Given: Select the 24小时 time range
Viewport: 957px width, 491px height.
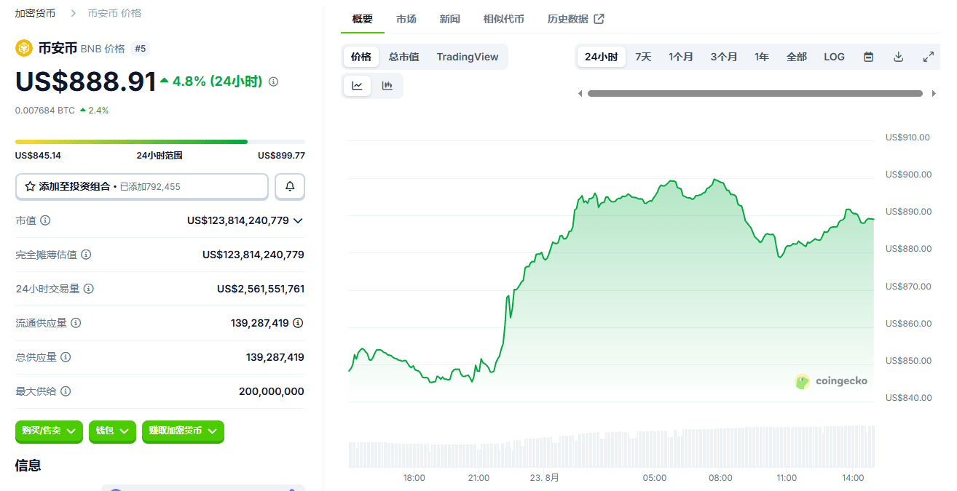Looking at the screenshot, I should tap(601, 57).
